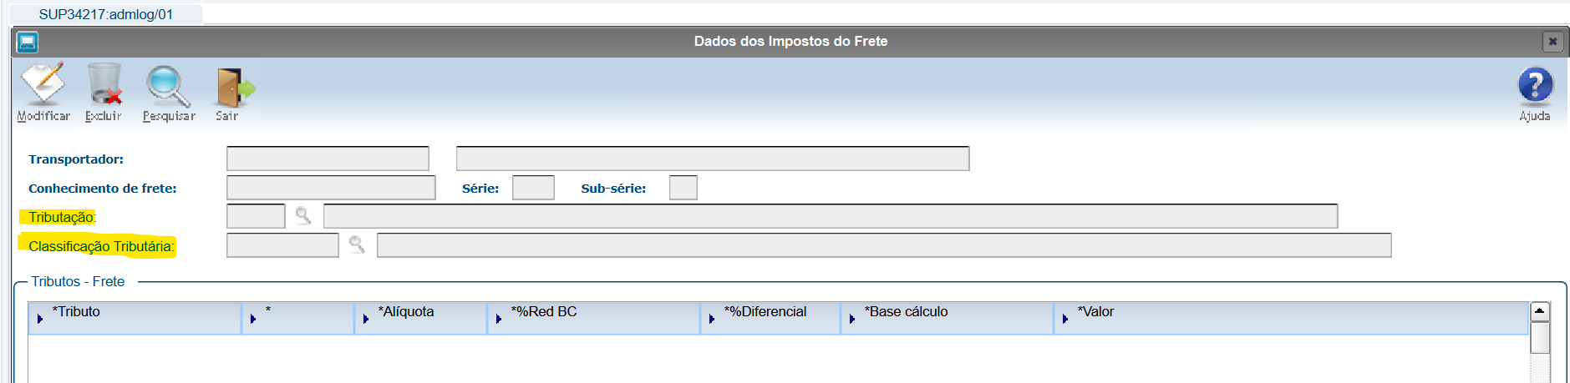Click the Série input field

533,188
